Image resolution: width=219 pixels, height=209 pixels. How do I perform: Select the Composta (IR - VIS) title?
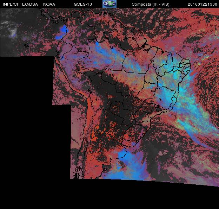151,5
